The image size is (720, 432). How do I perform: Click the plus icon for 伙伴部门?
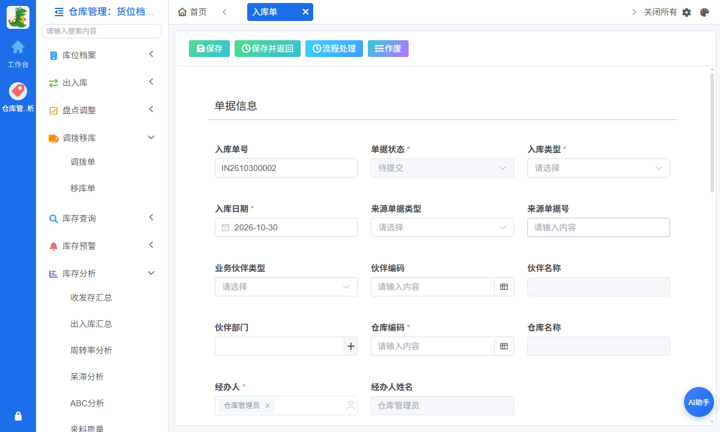pos(351,346)
